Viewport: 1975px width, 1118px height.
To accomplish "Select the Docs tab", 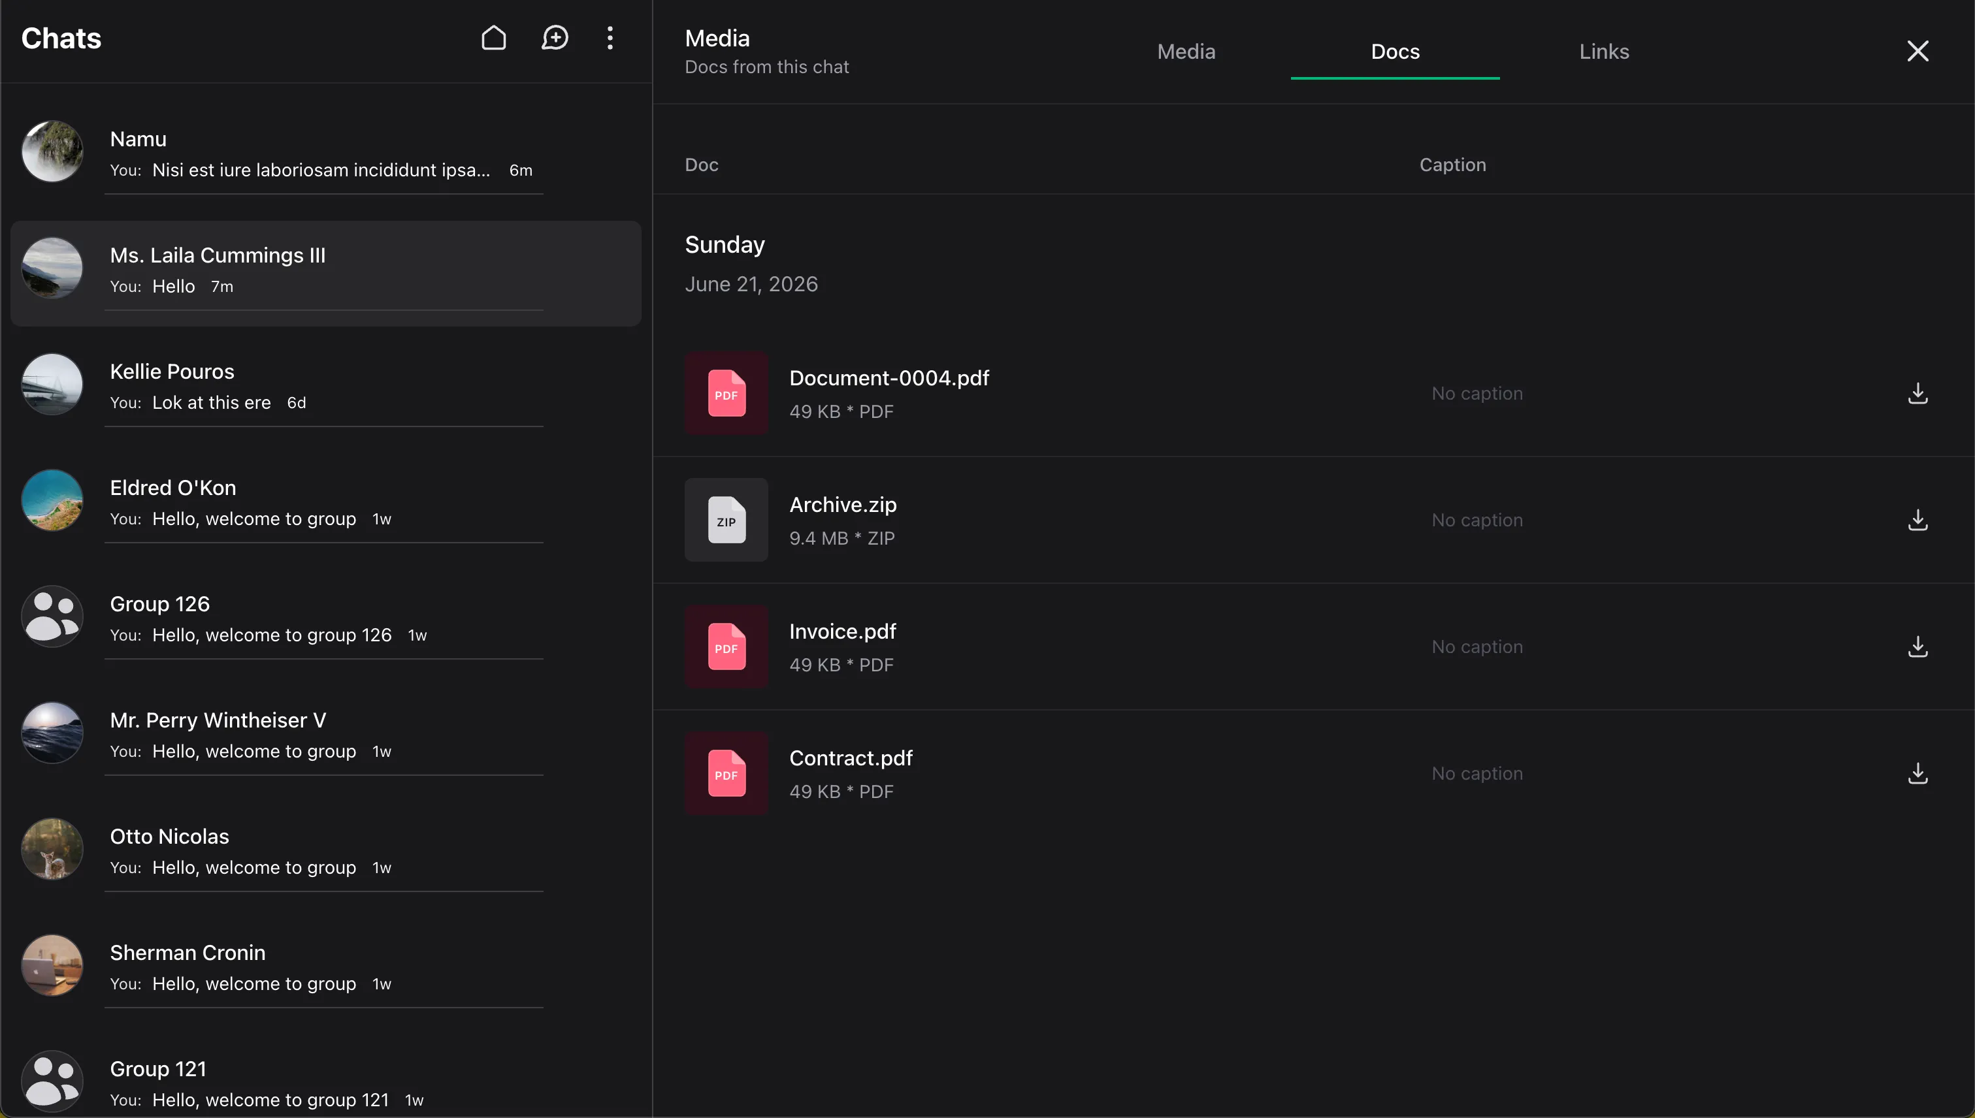I will [x=1395, y=52].
